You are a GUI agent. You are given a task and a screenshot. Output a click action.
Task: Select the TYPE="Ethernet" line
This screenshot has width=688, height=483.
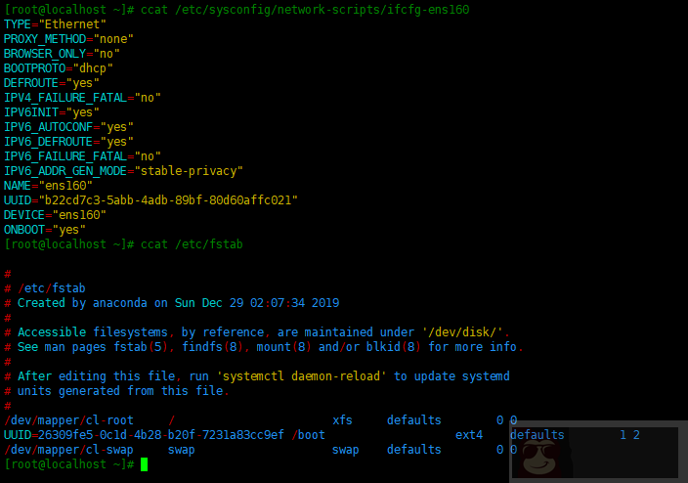(56, 24)
